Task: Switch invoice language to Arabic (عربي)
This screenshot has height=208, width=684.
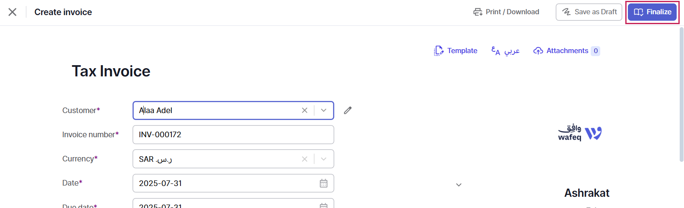Action: pos(506,51)
